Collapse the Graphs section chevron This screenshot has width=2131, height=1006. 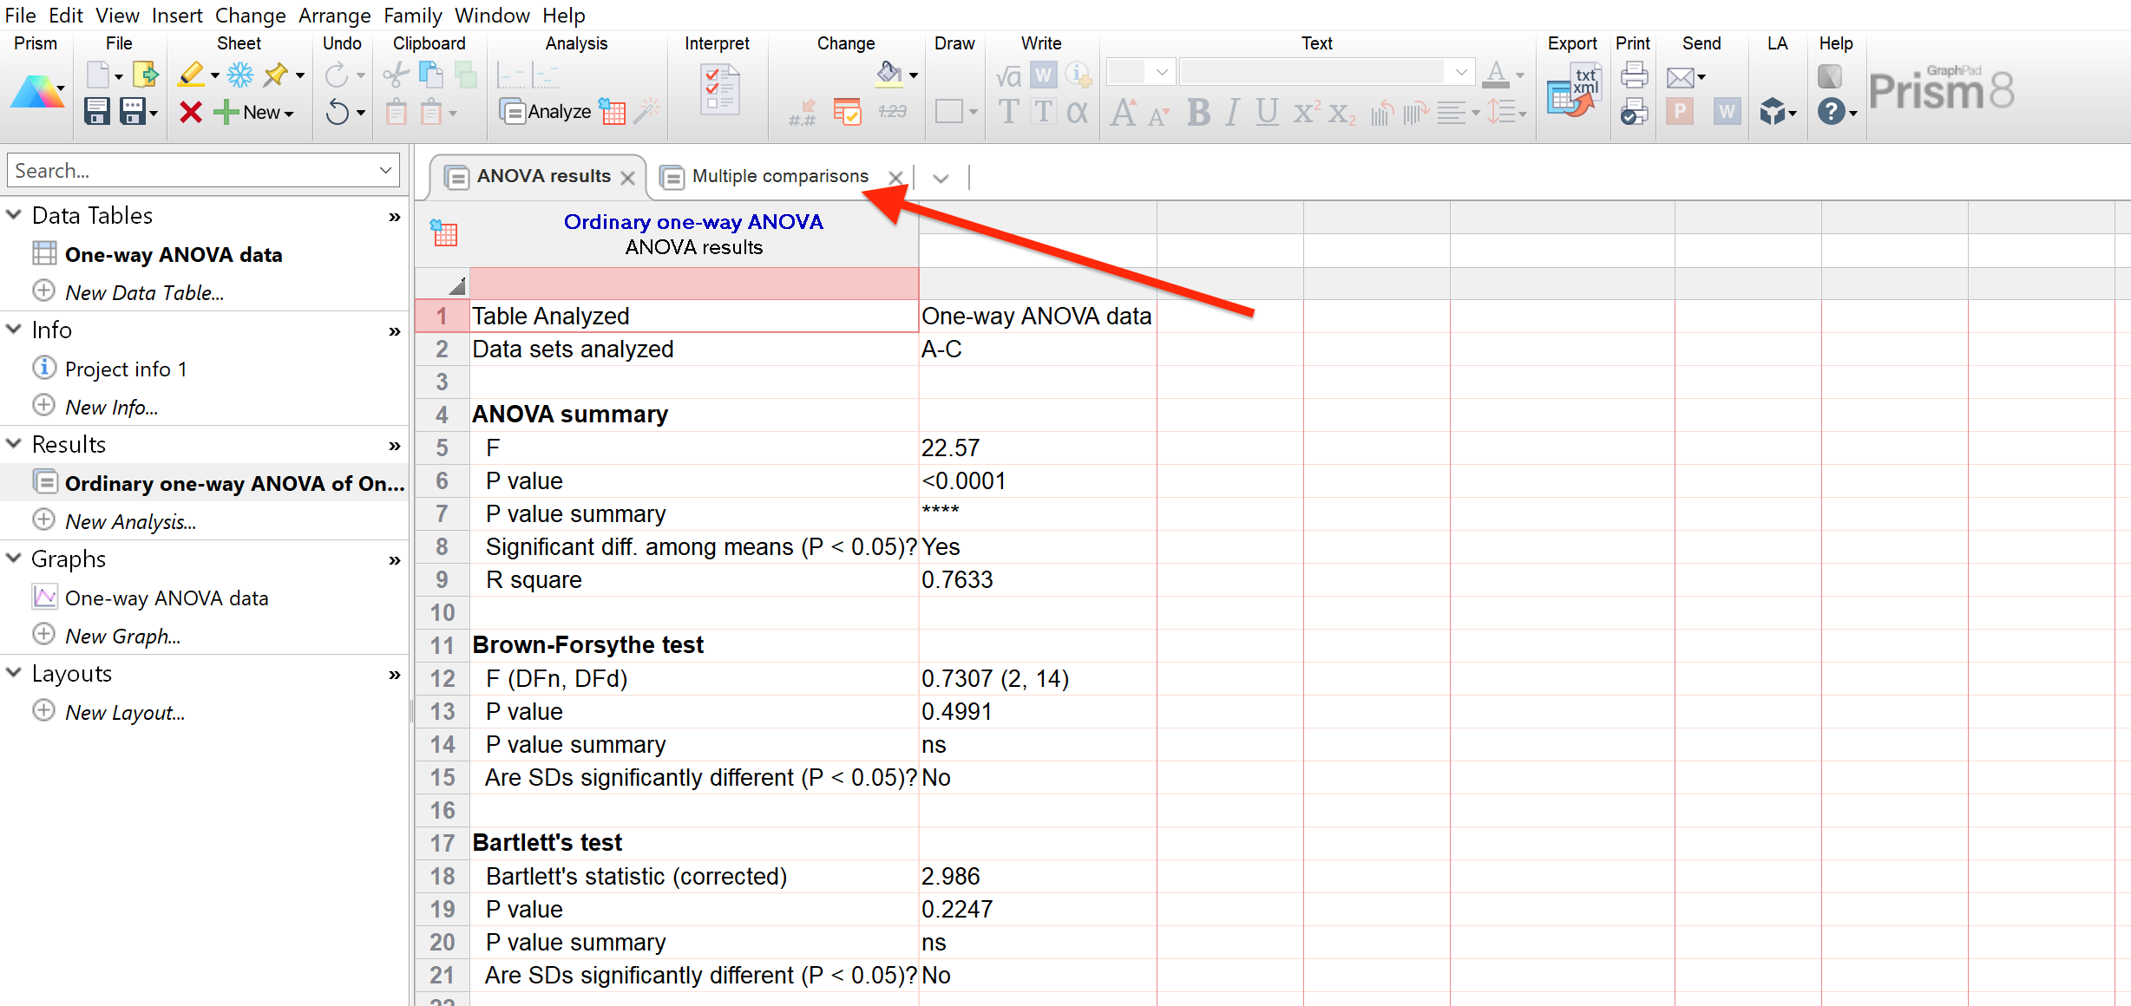15,559
